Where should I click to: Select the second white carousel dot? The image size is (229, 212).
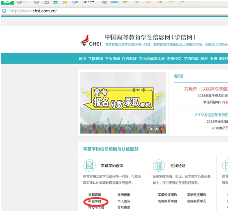[157, 129]
